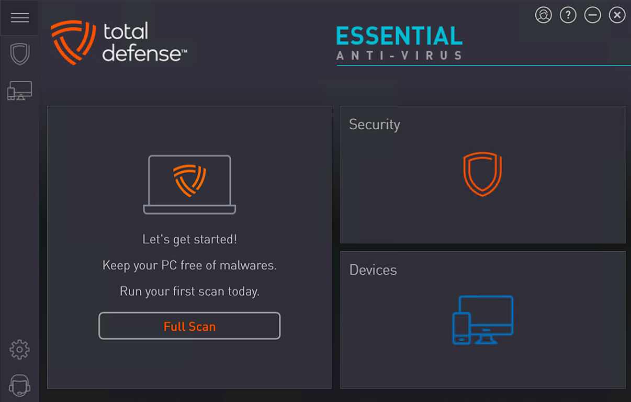Screen dimensions: 631x402
Task: Minimize the Total Defense window
Action: (592, 15)
